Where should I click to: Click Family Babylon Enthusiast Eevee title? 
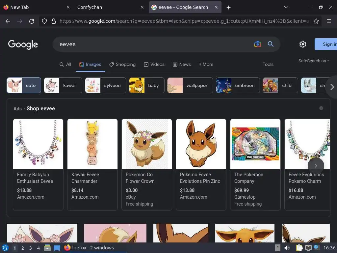point(35,178)
